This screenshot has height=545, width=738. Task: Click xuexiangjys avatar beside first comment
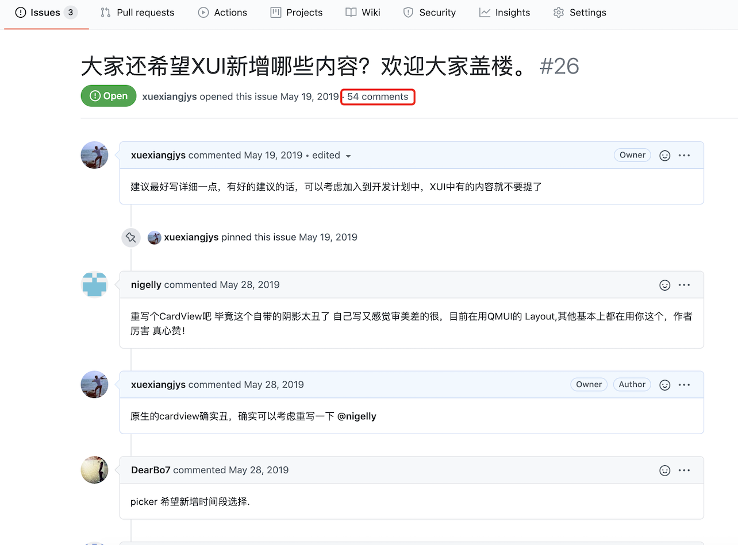95,155
